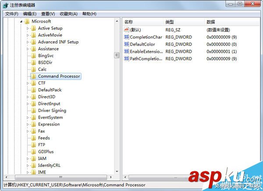Click the GDIPlus folder icon

pyautogui.click(x=34, y=151)
